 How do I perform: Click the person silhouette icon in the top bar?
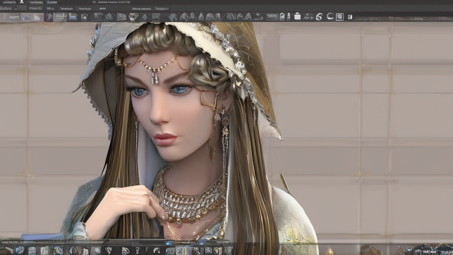click(22, 2)
